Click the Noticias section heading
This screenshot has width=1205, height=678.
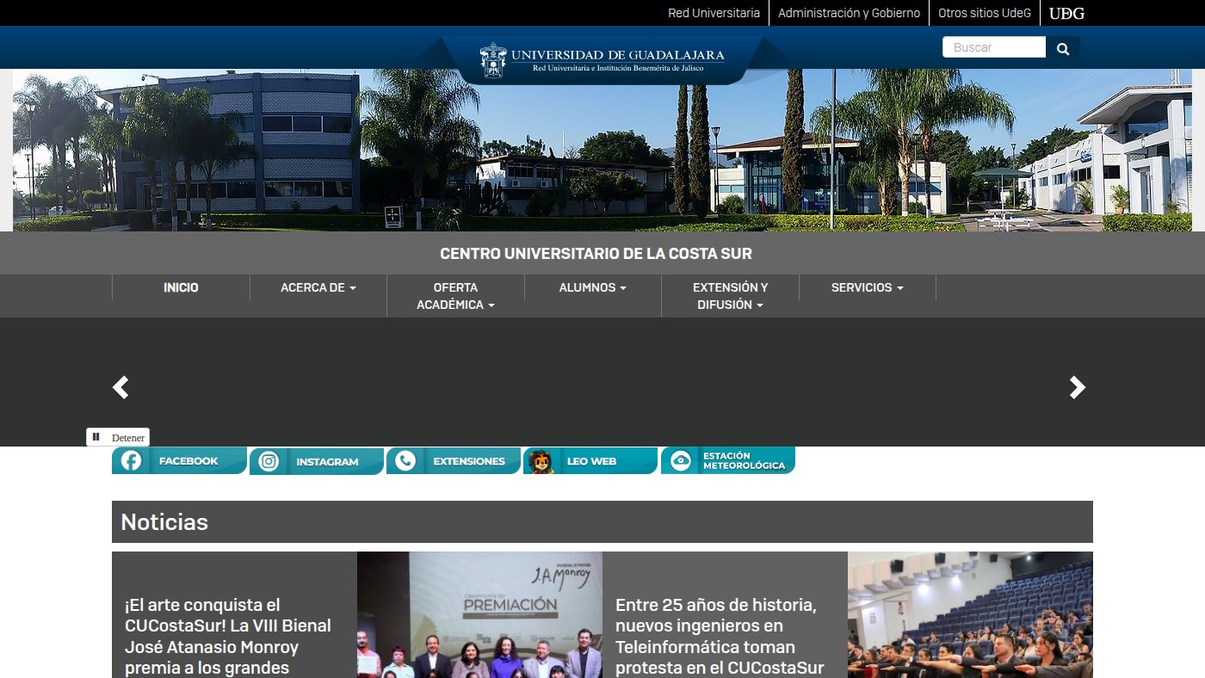[164, 521]
